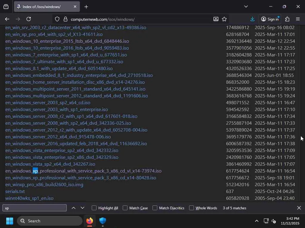Open en_win_srv_2003_r2_datacenter_x64 cd2 iso link
This screenshot has width=305, height=228.
76,28
